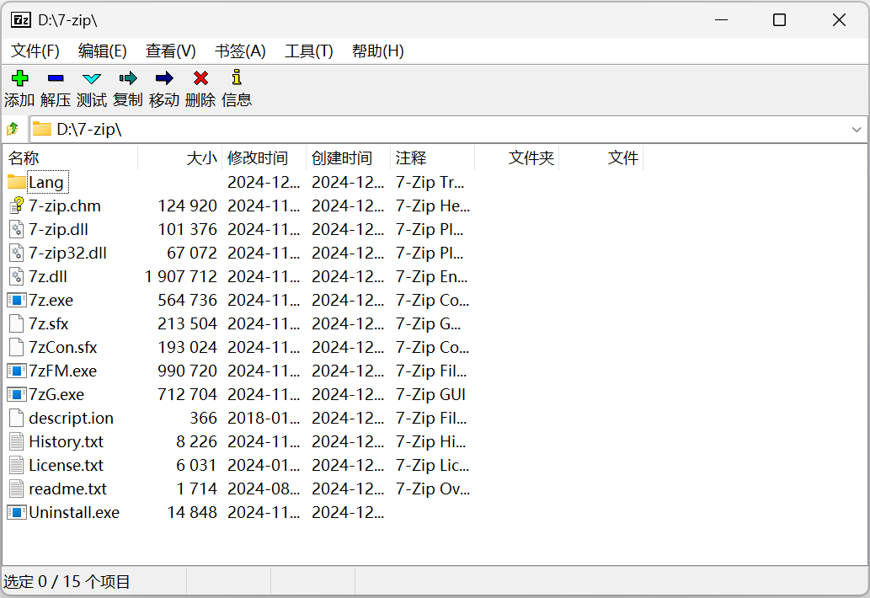870x598 pixels.
Task: Click the red Delete (删除) X icon
Action: pyautogui.click(x=200, y=78)
